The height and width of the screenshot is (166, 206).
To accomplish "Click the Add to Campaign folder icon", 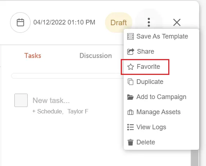I will coord(131,97).
